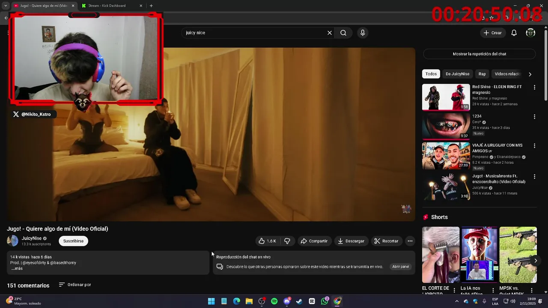Select the De JuicyNise filter chip
This screenshot has height=308, width=548.
click(x=457, y=74)
